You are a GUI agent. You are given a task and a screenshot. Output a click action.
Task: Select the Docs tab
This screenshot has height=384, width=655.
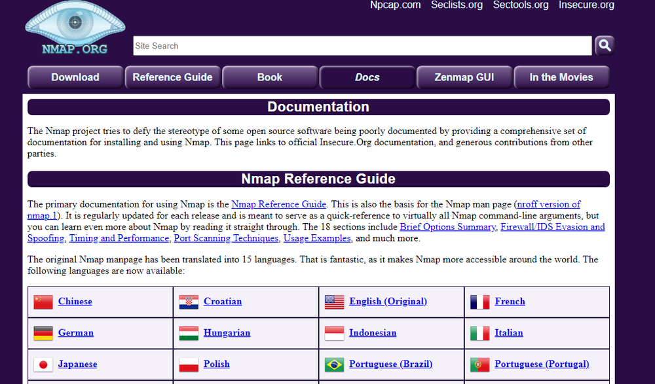(367, 77)
